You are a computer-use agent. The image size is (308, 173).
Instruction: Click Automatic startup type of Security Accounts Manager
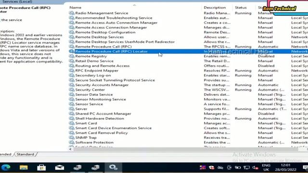point(268,85)
